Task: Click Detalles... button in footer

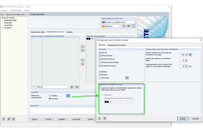Action: 63,119
